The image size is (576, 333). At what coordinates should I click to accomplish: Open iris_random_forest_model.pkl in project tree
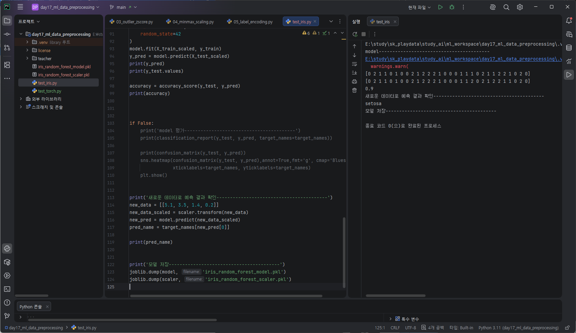point(64,67)
